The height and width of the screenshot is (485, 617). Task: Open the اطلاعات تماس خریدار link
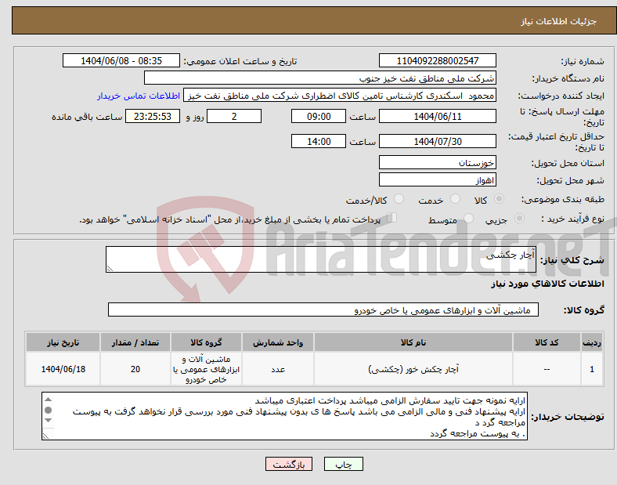pyautogui.click(x=139, y=96)
